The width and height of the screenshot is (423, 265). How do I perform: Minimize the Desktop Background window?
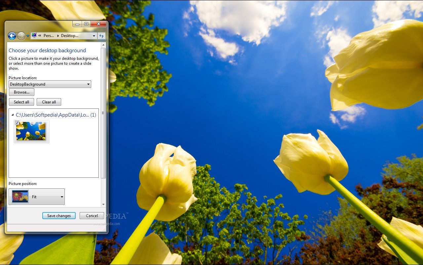click(x=77, y=24)
